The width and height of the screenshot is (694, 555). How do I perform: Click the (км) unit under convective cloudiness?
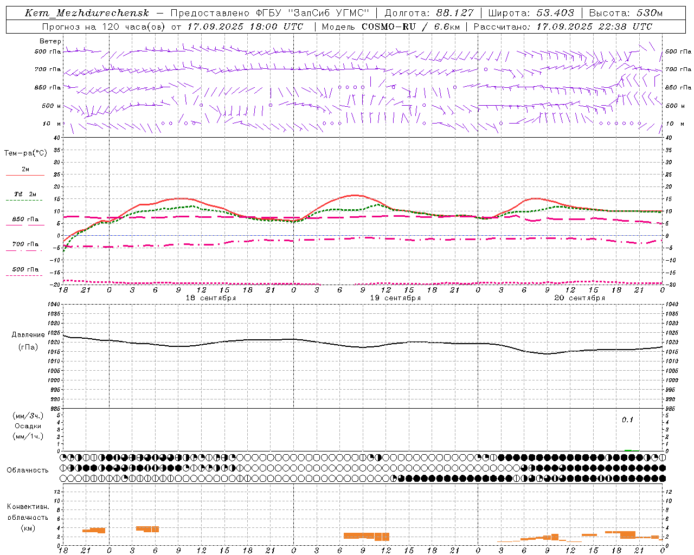[x=28, y=528]
